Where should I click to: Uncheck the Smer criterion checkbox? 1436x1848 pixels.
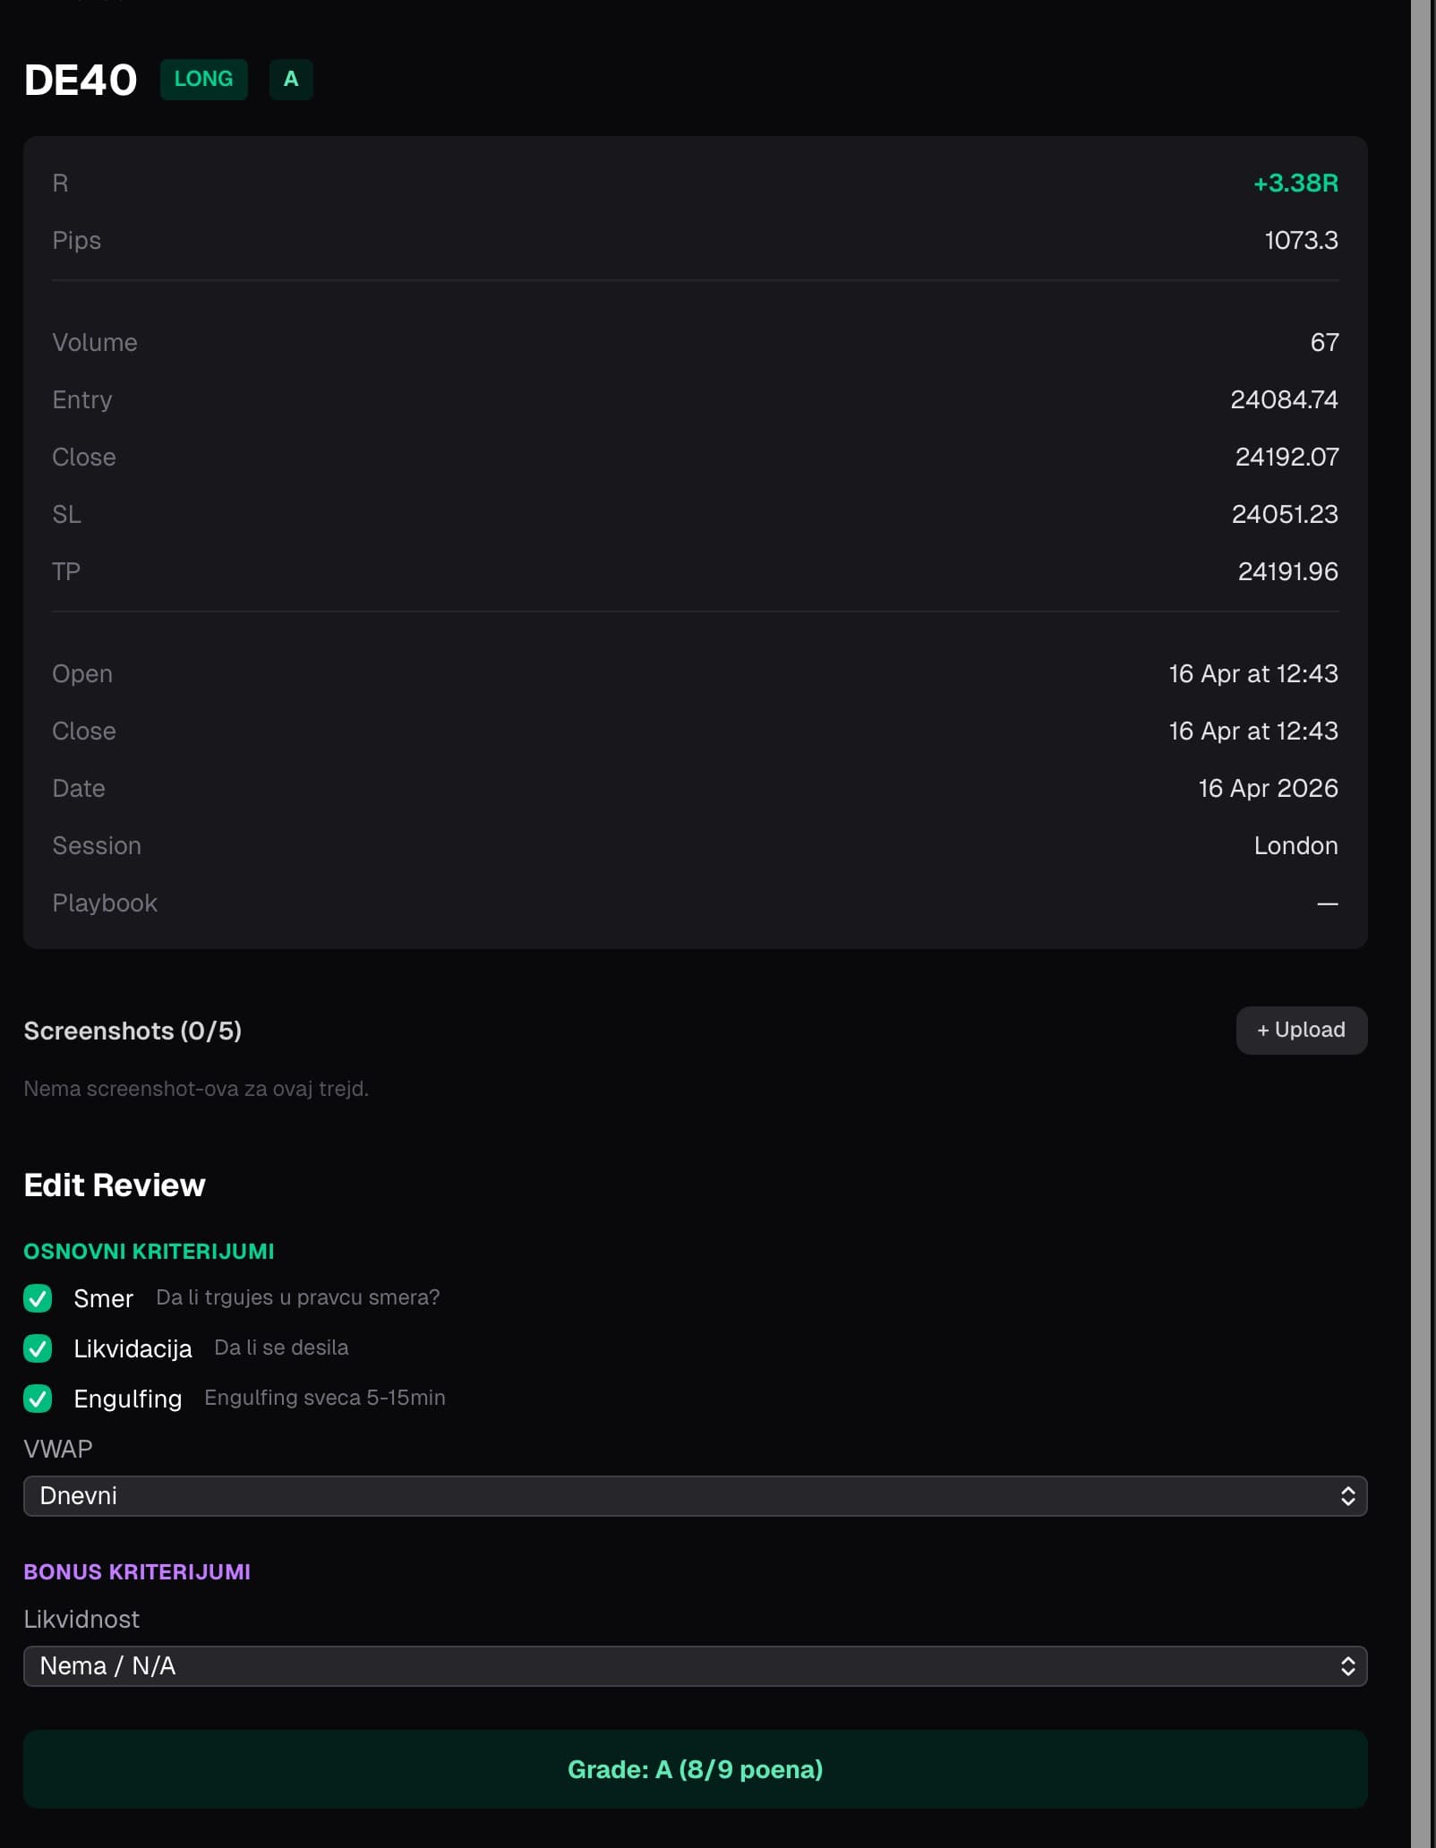click(38, 1297)
